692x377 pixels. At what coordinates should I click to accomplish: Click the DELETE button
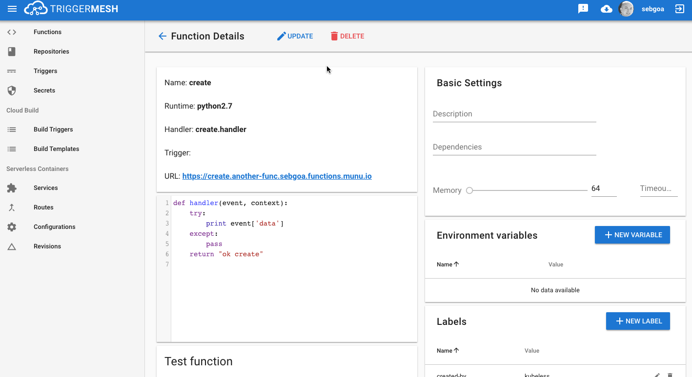[347, 36]
